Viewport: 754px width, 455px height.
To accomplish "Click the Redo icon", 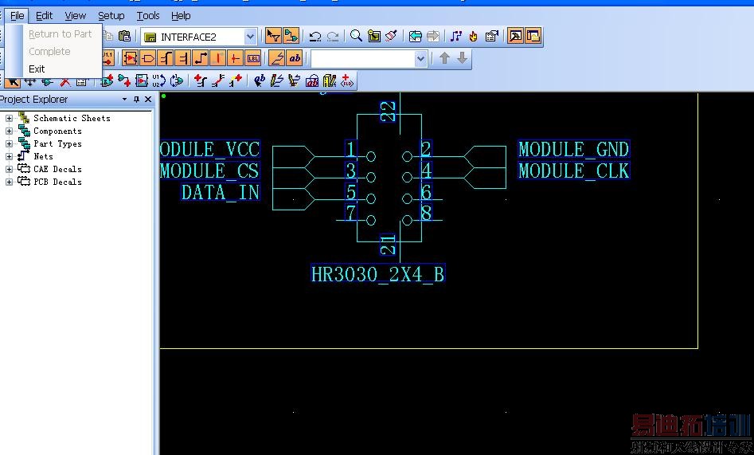I will coord(333,36).
